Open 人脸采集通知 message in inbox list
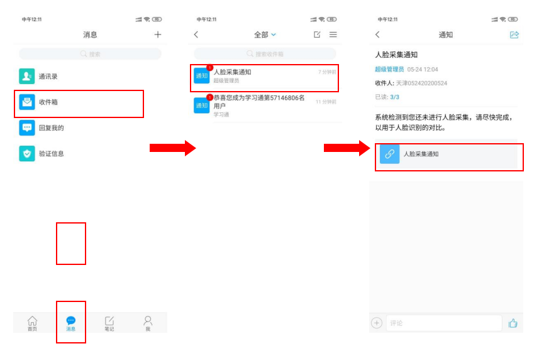Image resolution: width=544 pixels, height=351 pixels. 265,76
